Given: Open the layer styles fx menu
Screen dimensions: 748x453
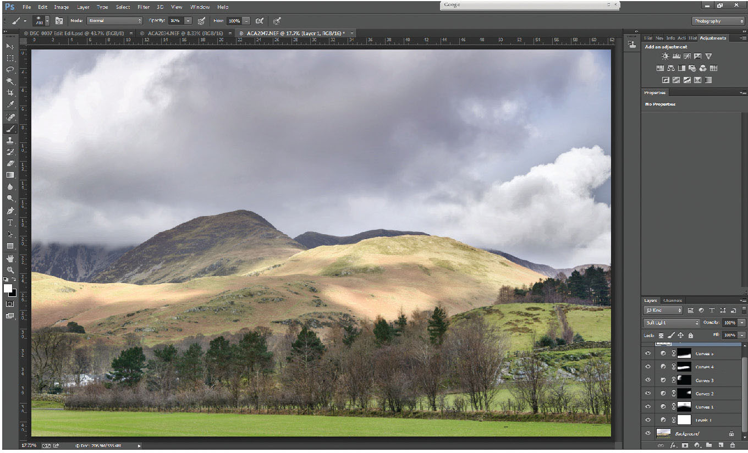Looking at the screenshot, I should [x=673, y=445].
